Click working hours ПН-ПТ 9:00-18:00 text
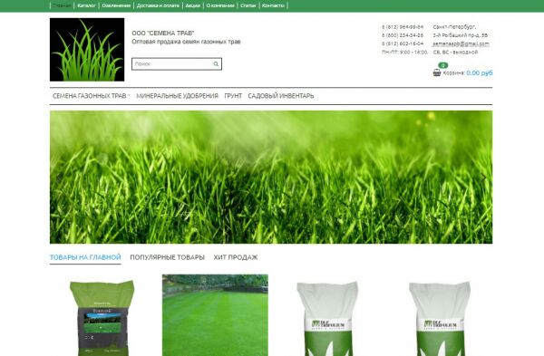Screen dimensions: 544x356 click(x=405, y=52)
